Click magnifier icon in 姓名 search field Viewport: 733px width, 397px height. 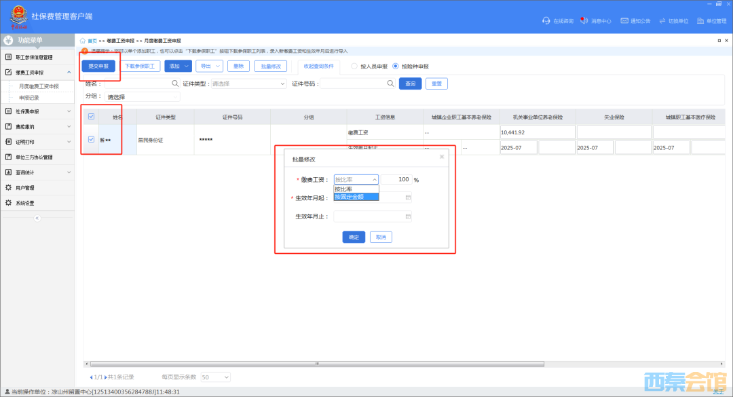tap(175, 83)
